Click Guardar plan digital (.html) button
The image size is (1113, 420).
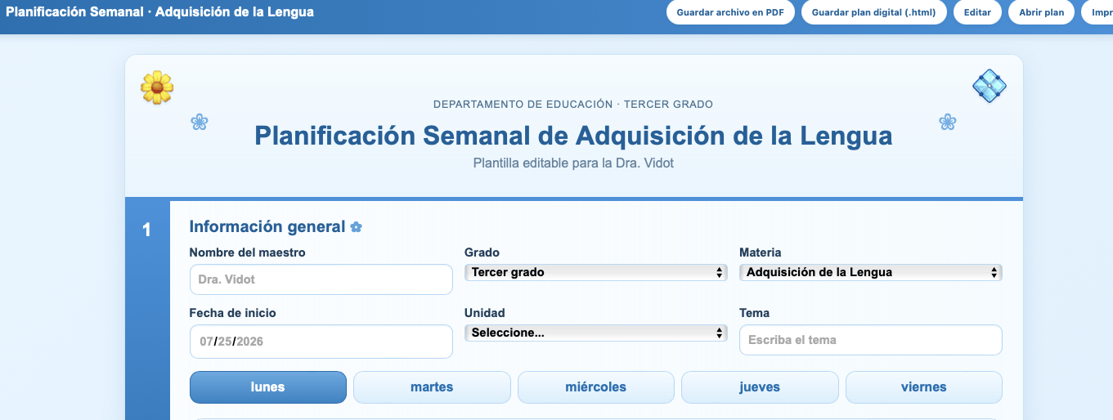coord(874,12)
